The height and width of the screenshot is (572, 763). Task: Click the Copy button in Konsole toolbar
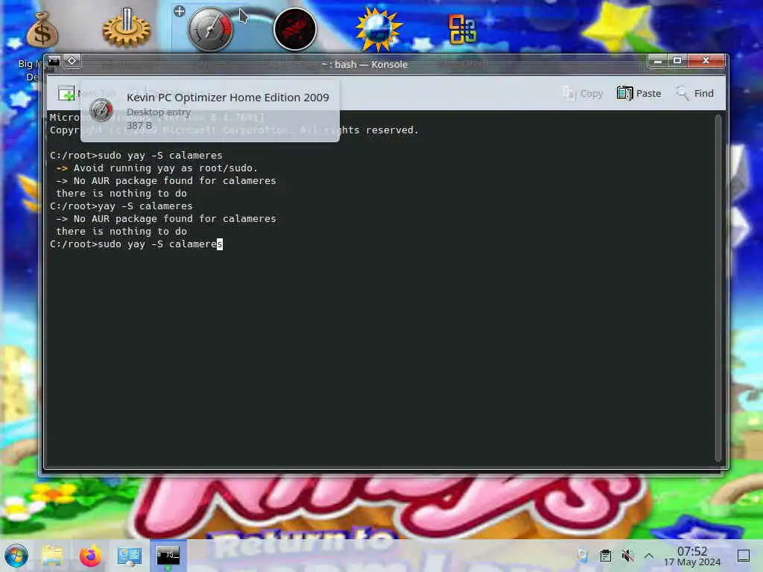pos(583,93)
